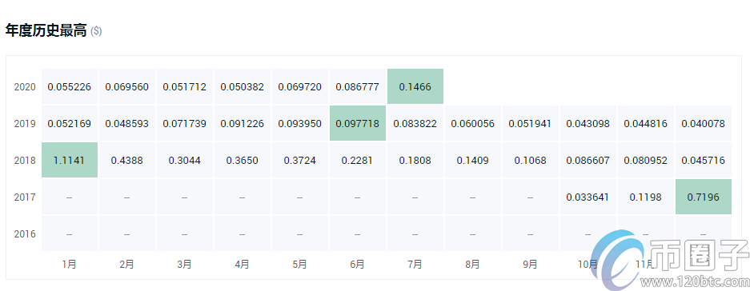This screenshot has width=750, height=291.
Task: Select the 2017 year row label
Action: (x=25, y=197)
